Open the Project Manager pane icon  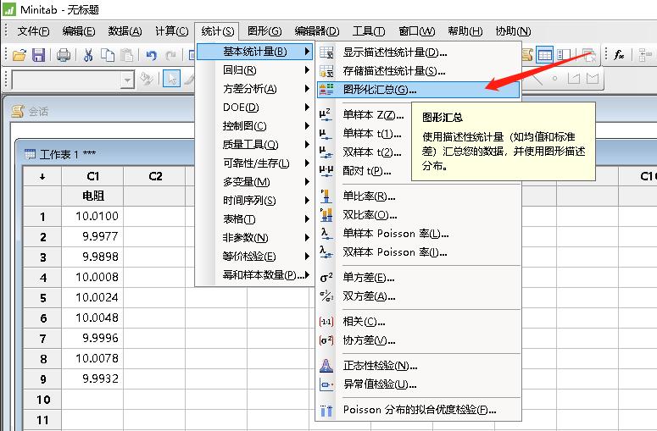click(x=565, y=55)
